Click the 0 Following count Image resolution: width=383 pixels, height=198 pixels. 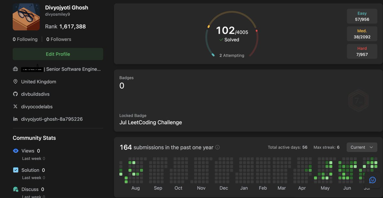coord(25,39)
